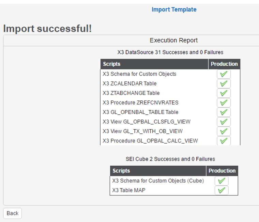The height and width of the screenshot is (222, 259).
Task: Click the X3 ZCALENDAR Table checkmark icon
Action: pyautogui.click(x=224, y=84)
